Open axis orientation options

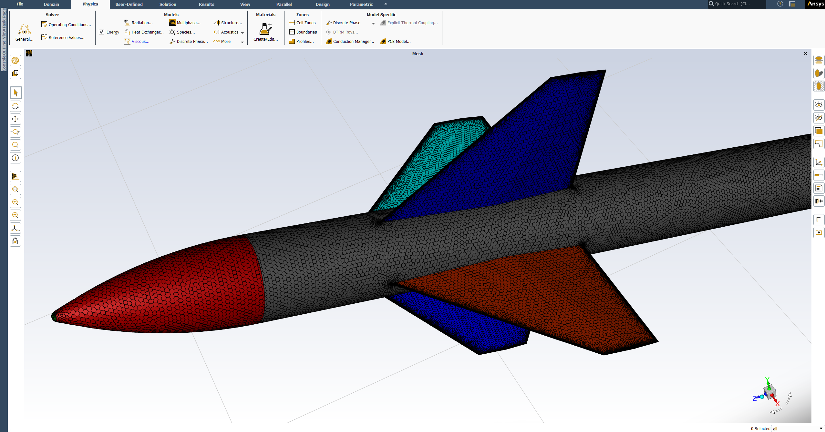[15, 228]
